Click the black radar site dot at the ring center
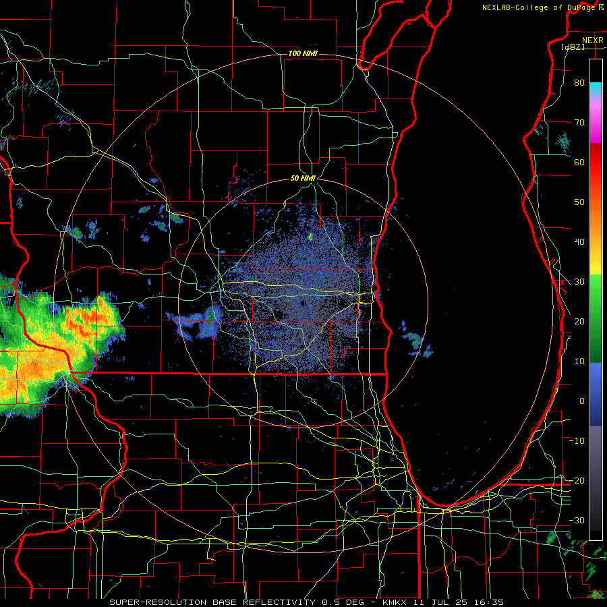607x607 pixels. (x=303, y=303)
